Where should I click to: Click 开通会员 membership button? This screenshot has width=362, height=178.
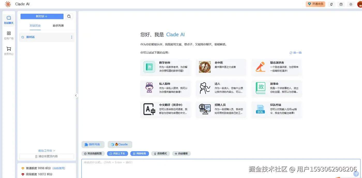pos(315,4)
